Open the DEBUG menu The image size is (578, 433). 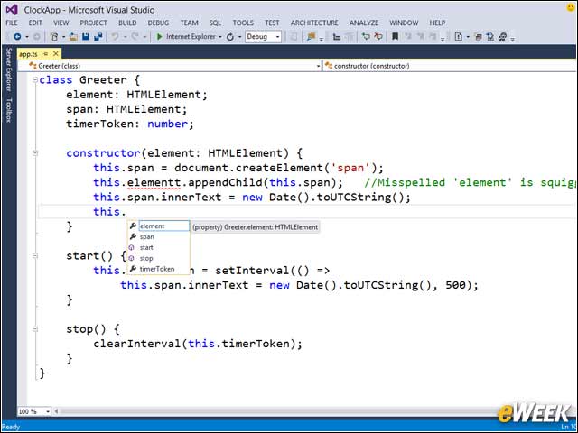click(x=158, y=23)
